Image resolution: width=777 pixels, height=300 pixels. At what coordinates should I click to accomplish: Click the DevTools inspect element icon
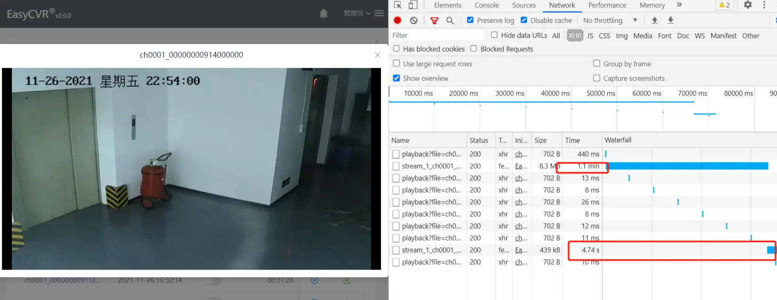[398, 5]
